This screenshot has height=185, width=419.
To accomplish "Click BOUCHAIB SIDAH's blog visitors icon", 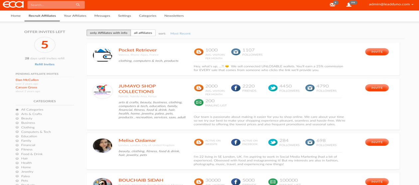I will click(x=199, y=182).
